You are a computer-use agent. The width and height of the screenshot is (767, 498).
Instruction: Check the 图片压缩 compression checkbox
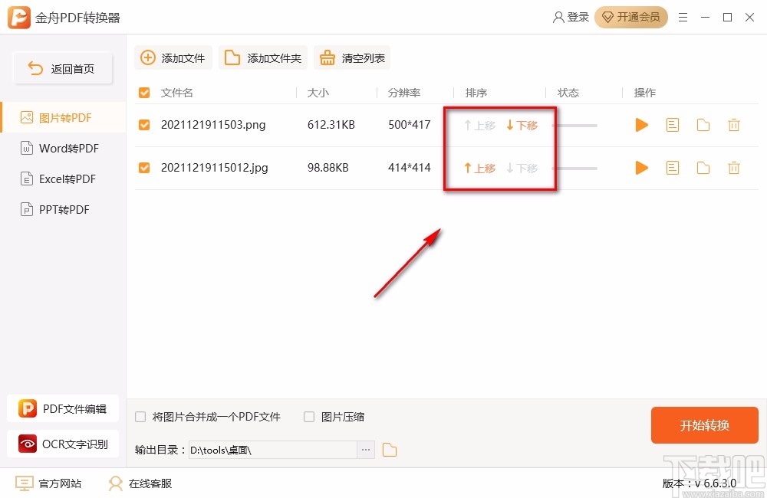coord(308,416)
